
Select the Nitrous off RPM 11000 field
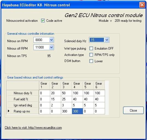point(44,47)
